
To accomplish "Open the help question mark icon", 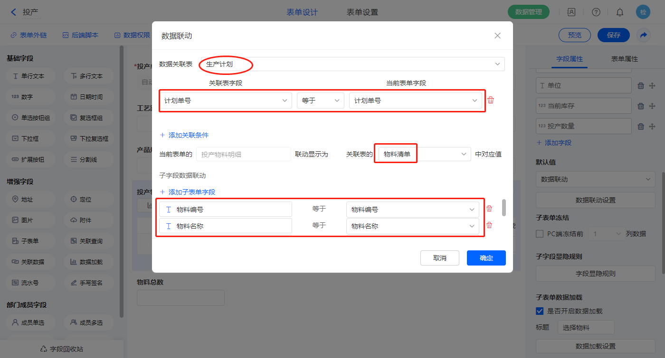I will pyautogui.click(x=596, y=12).
